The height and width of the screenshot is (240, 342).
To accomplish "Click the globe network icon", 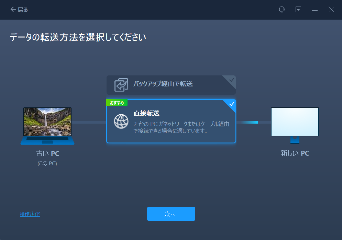I will (121, 121).
